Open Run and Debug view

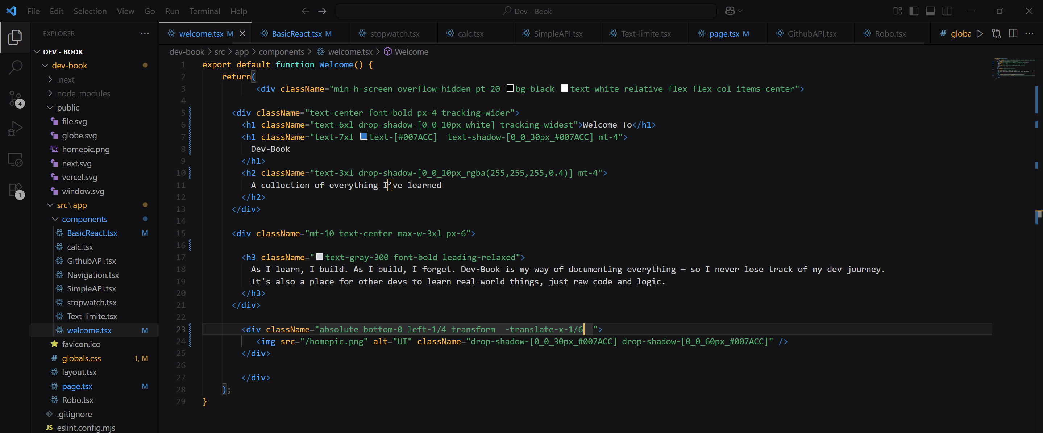tap(15, 129)
